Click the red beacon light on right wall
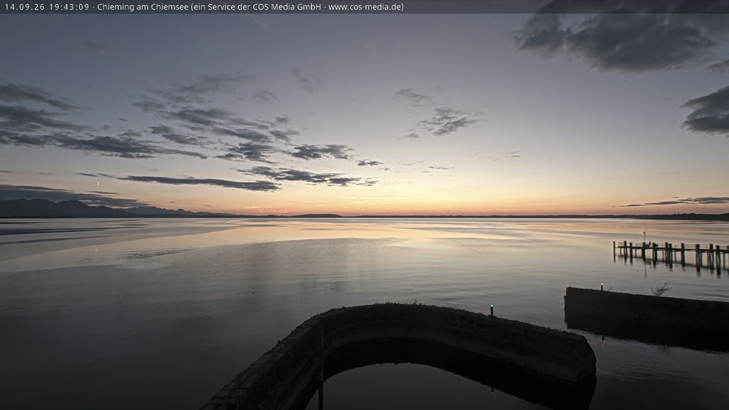The image size is (729, 410). (601, 284)
